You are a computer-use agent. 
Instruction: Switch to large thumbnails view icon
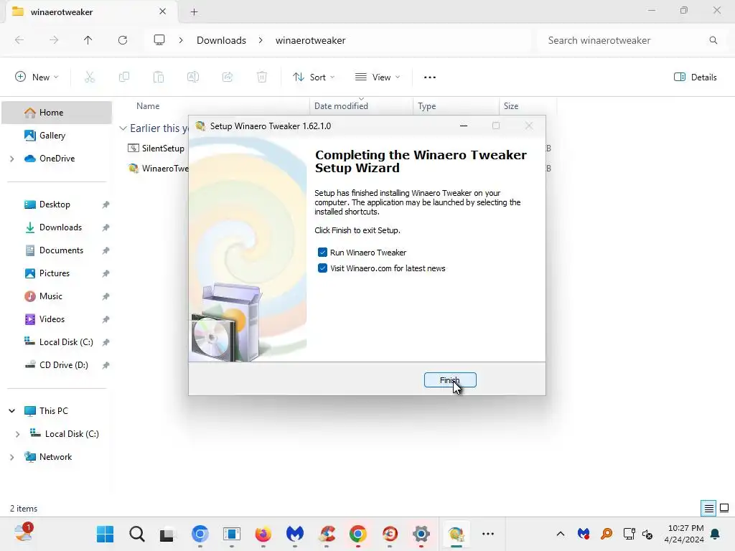point(724,508)
